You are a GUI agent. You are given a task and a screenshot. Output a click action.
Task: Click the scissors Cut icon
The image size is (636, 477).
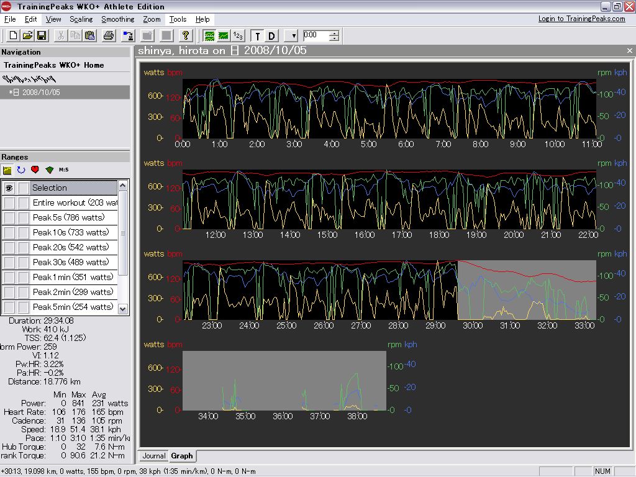(x=61, y=35)
